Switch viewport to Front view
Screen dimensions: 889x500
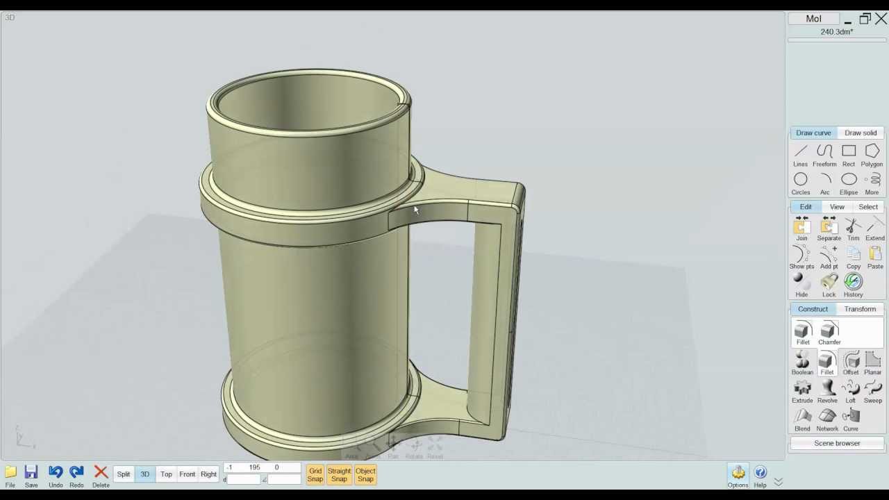[187, 474]
